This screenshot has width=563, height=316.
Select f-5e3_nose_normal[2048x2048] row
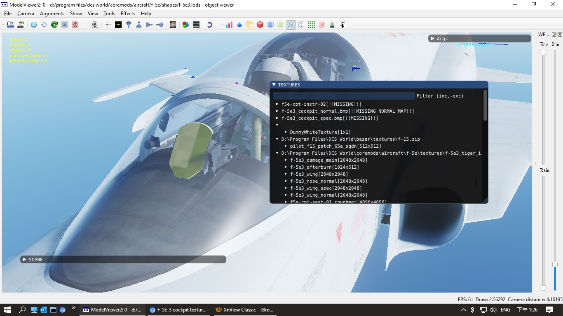[328, 181]
